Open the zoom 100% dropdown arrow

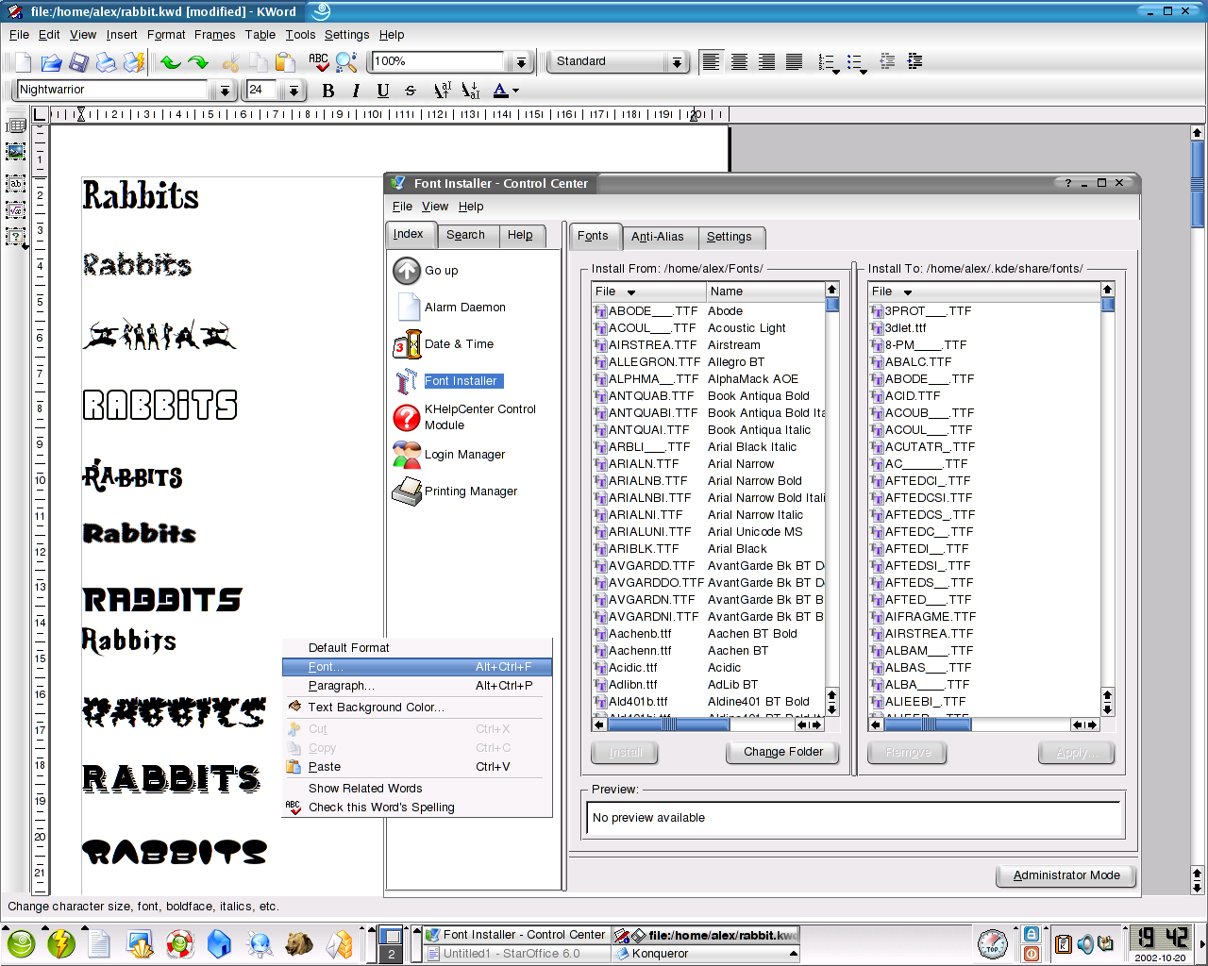point(521,62)
